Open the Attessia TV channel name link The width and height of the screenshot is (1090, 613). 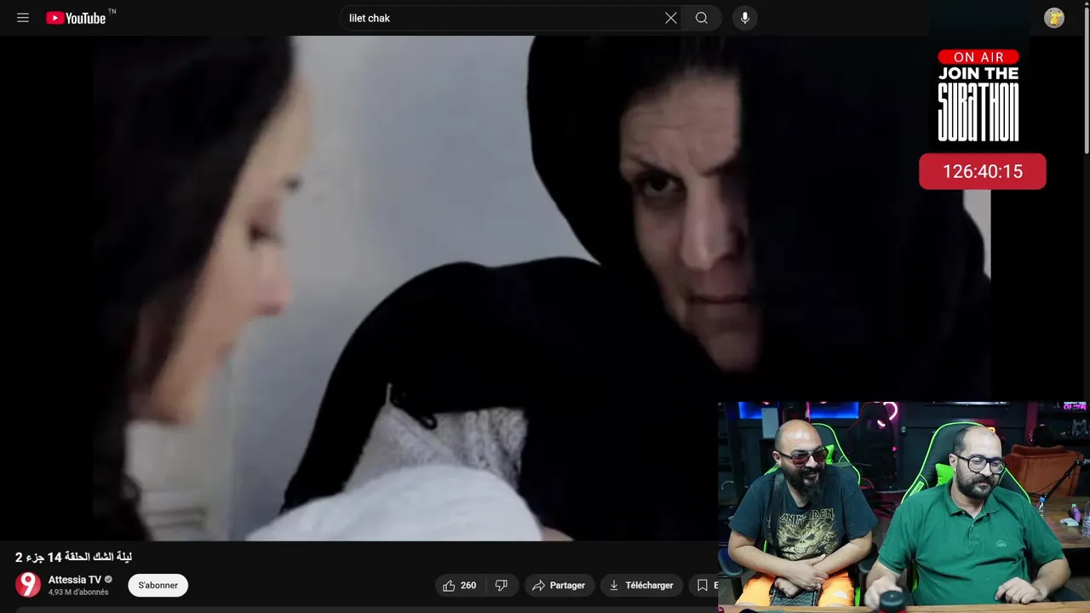click(x=74, y=580)
